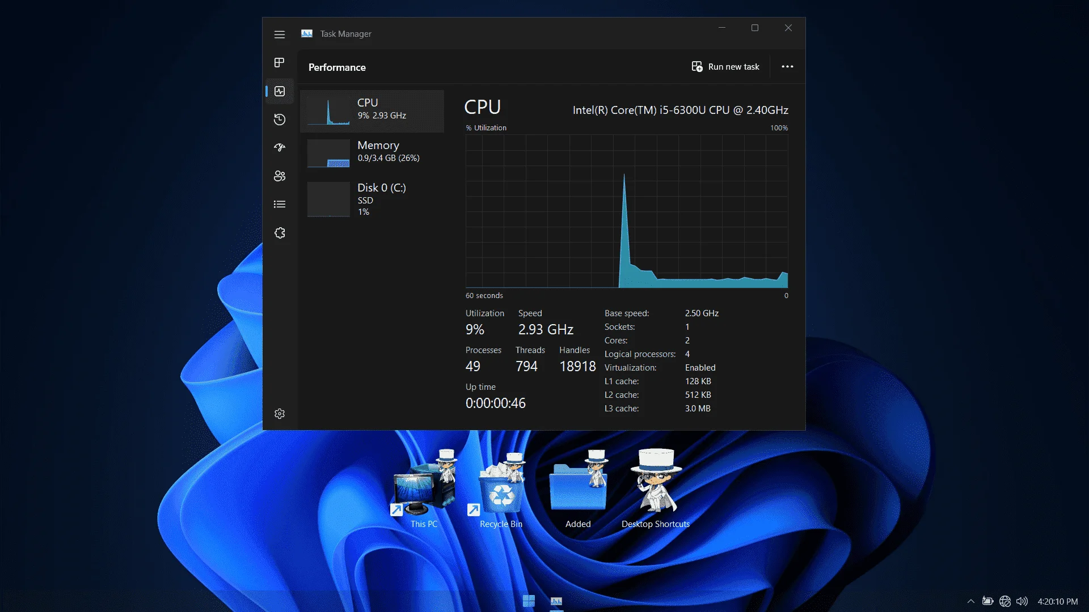Open the taskbar clock showing 4:20:10 PM
Image resolution: width=1089 pixels, height=612 pixels.
point(1058,602)
